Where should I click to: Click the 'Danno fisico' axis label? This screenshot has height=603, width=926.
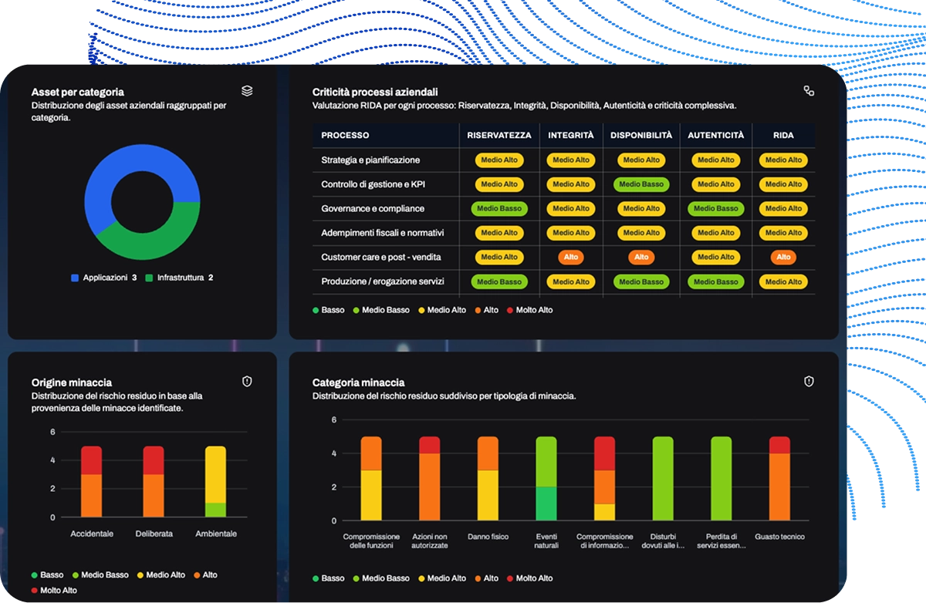488,537
